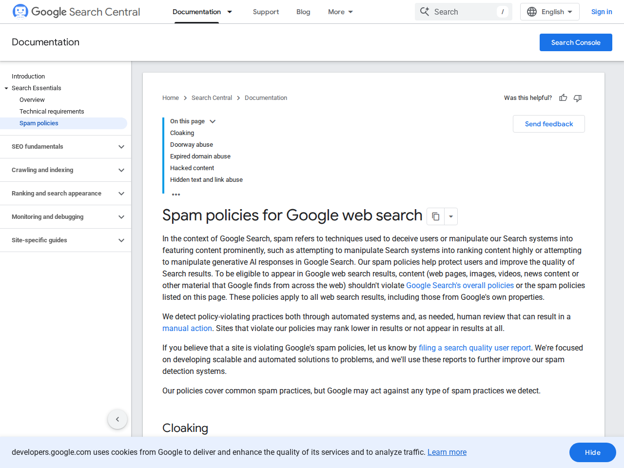The image size is (624, 468).
Task: Open the Documentation dropdown arrow in header
Action: [x=230, y=12]
